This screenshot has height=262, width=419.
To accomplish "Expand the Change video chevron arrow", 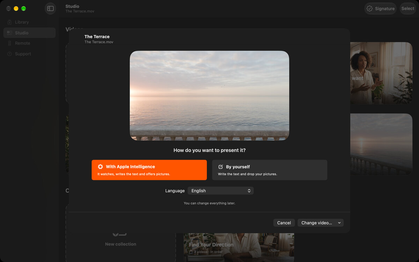I will [339, 223].
